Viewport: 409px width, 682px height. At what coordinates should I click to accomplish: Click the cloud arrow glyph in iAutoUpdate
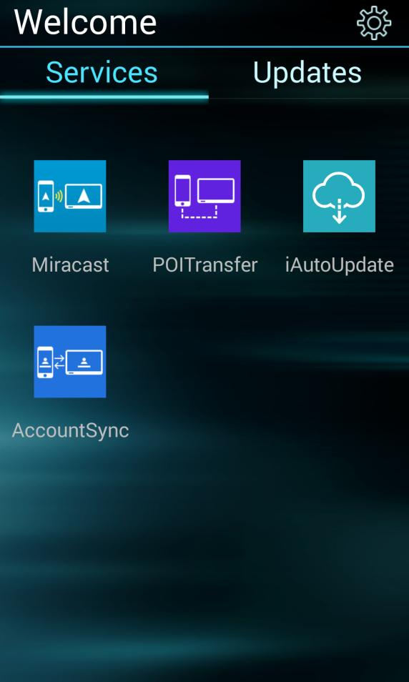tap(339, 197)
